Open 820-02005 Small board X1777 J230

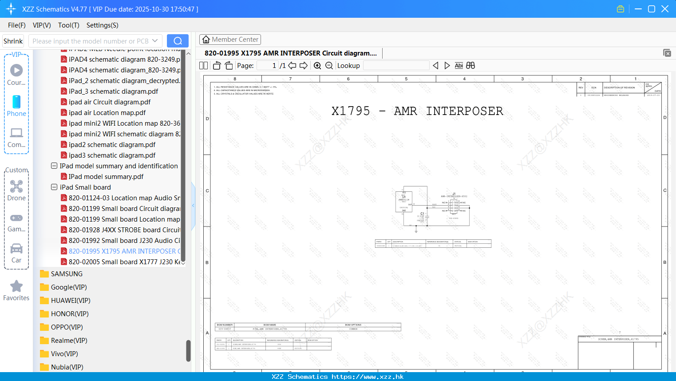120,262
